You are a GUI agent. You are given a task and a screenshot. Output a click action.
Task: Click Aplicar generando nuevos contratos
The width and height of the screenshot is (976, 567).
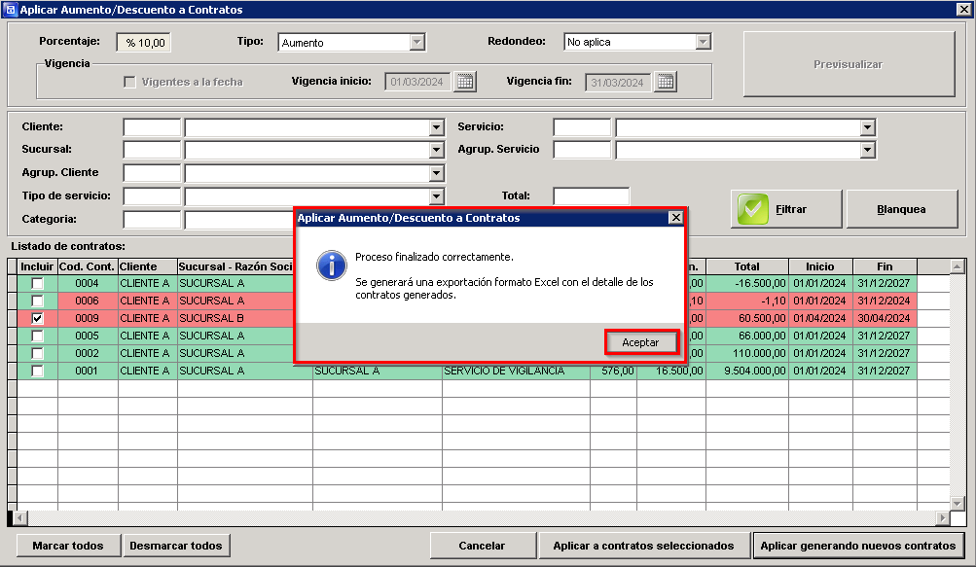pyautogui.click(x=857, y=546)
